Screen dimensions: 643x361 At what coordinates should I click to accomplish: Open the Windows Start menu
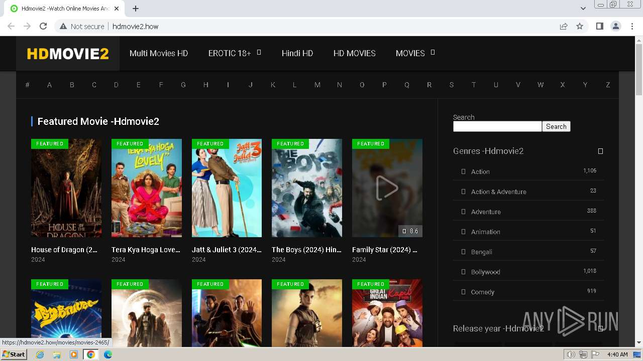pos(14,354)
